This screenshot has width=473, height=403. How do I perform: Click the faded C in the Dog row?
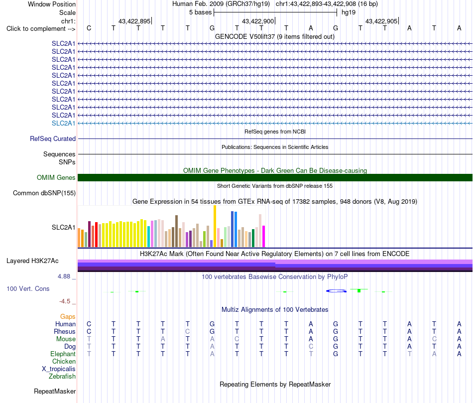coord(311,347)
